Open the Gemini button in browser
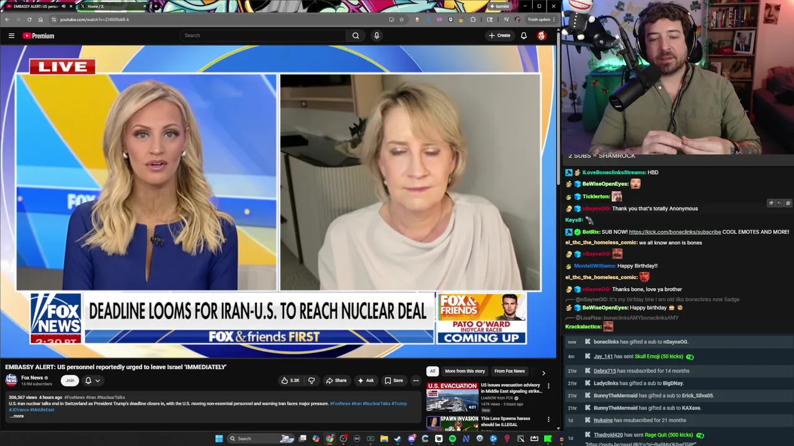Viewport: 794px width, 446px height. point(499,6)
